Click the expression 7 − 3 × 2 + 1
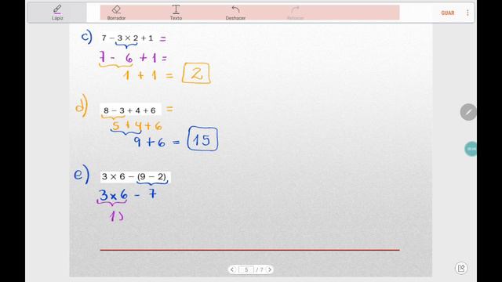This screenshot has width=502, height=282. pos(127,38)
